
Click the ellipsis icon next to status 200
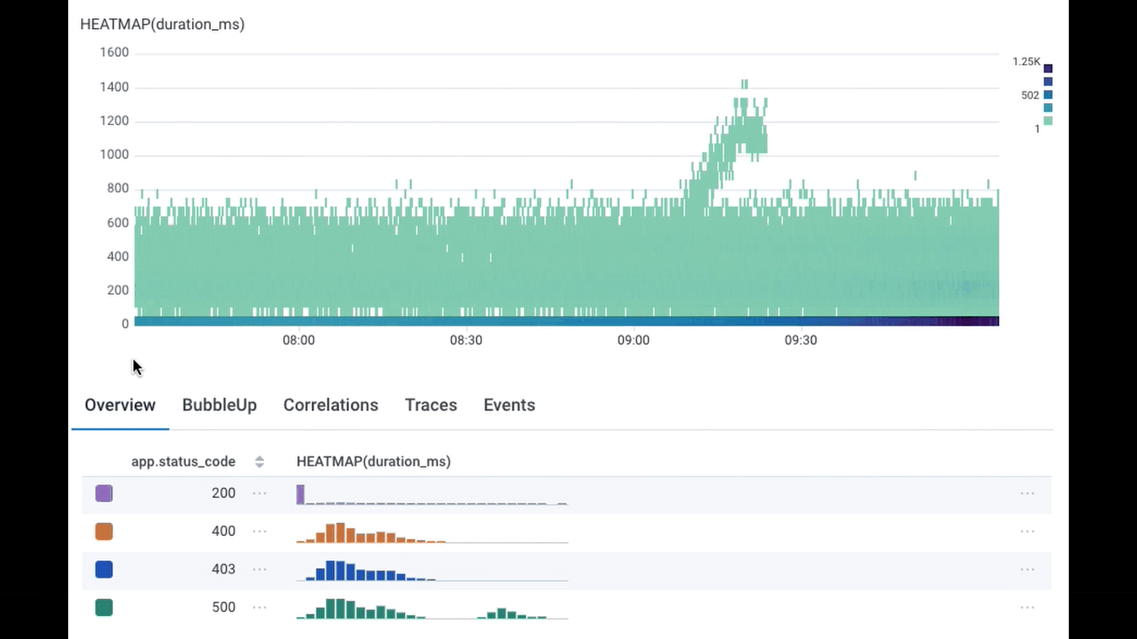coord(260,493)
